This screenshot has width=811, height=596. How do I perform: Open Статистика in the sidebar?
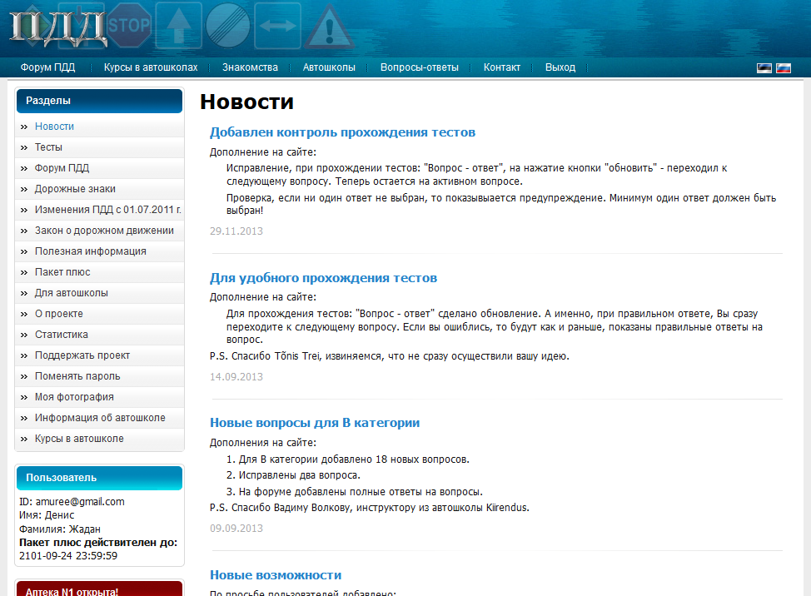point(62,335)
